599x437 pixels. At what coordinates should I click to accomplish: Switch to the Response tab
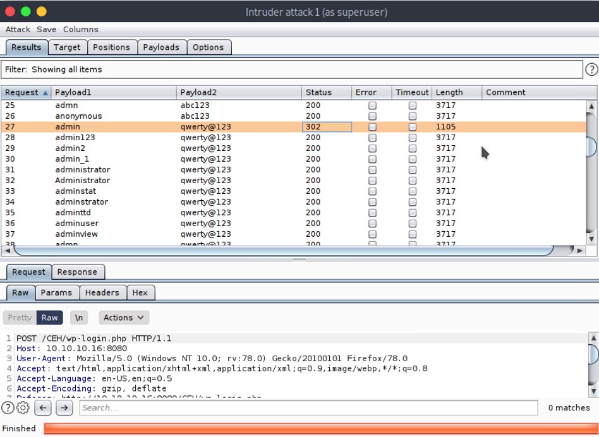pyautogui.click(x=77, y=272)
